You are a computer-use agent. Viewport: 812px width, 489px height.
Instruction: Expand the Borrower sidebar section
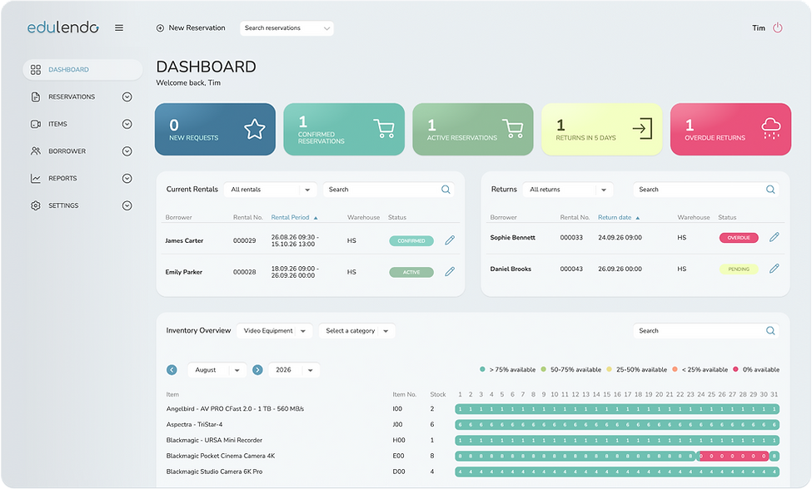pyautogui.click(x=127, y=151)
